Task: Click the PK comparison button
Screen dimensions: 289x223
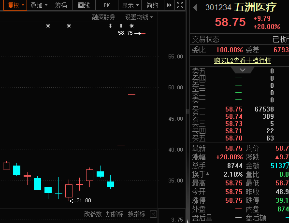Action: click(x=107, y=5)
